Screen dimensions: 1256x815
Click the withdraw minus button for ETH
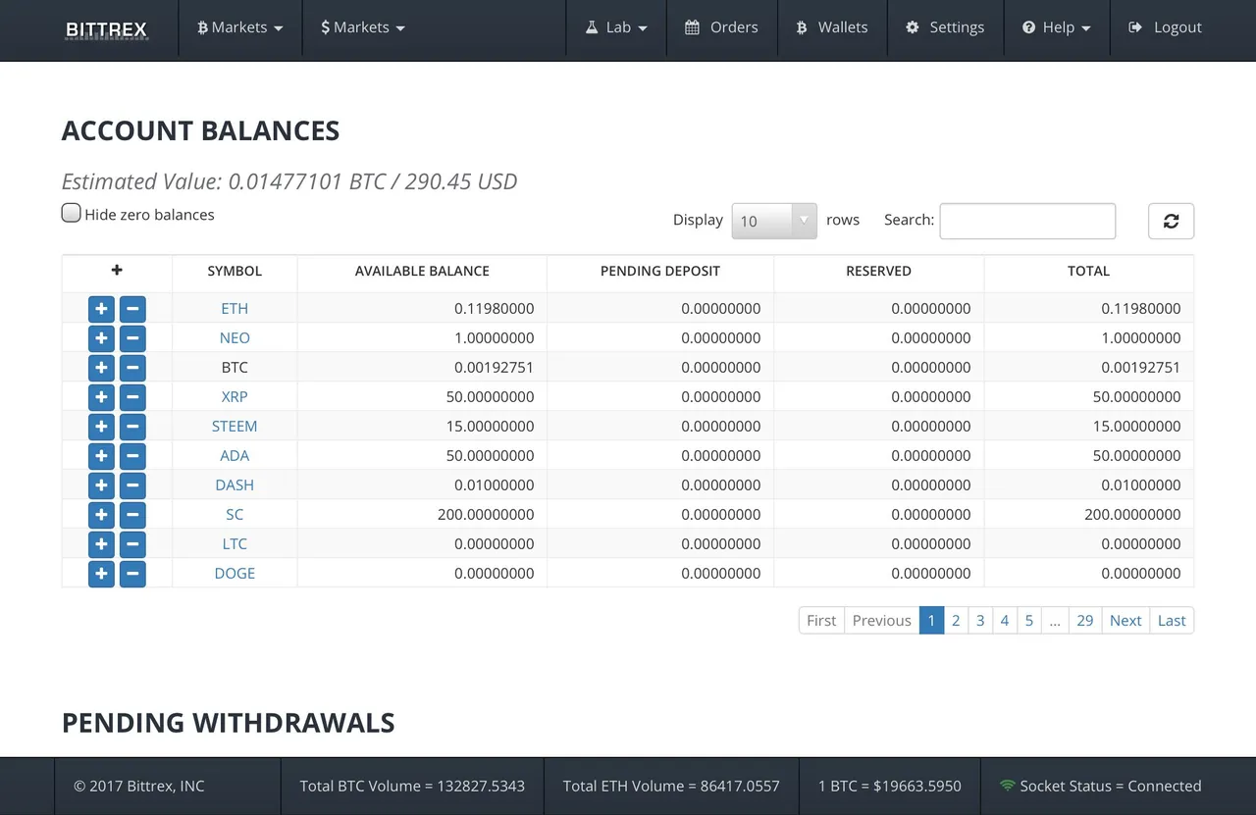tap(132, 309)
